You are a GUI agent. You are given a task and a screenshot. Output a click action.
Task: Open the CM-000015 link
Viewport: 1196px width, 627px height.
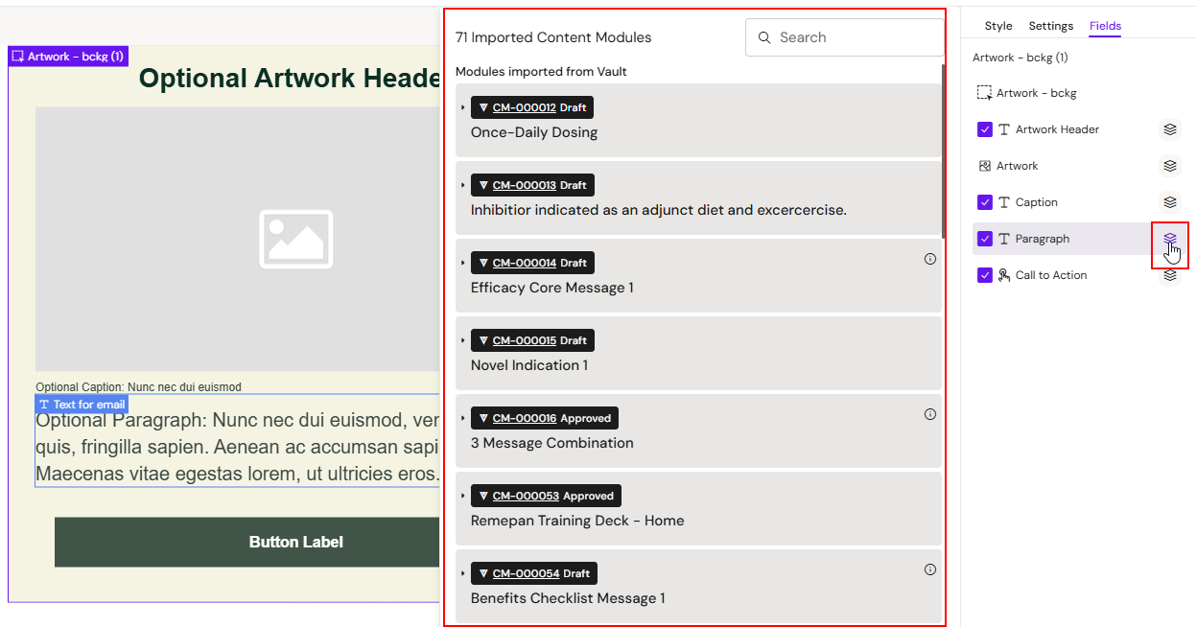tap(525, 340)
